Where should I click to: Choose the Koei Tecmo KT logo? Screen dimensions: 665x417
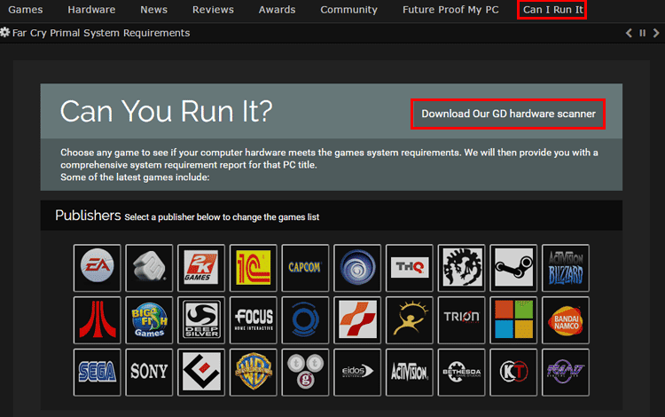513,373
